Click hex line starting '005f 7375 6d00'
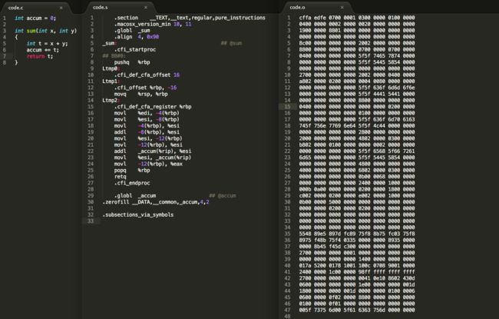 click(357, 310)
